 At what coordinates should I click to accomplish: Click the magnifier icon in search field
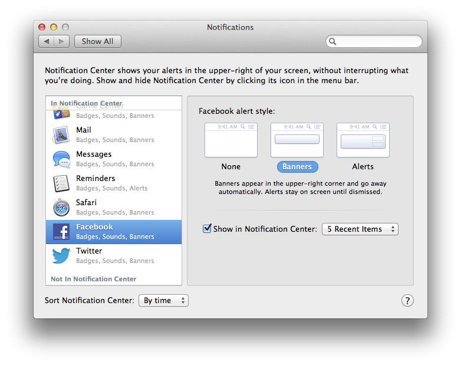332,41
